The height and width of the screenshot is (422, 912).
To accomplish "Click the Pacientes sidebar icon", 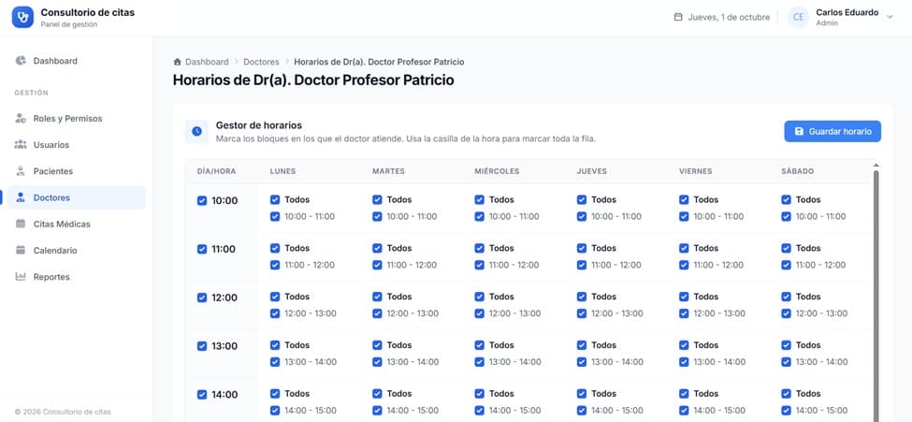I will pyautogui.click(x=21, y=171).
